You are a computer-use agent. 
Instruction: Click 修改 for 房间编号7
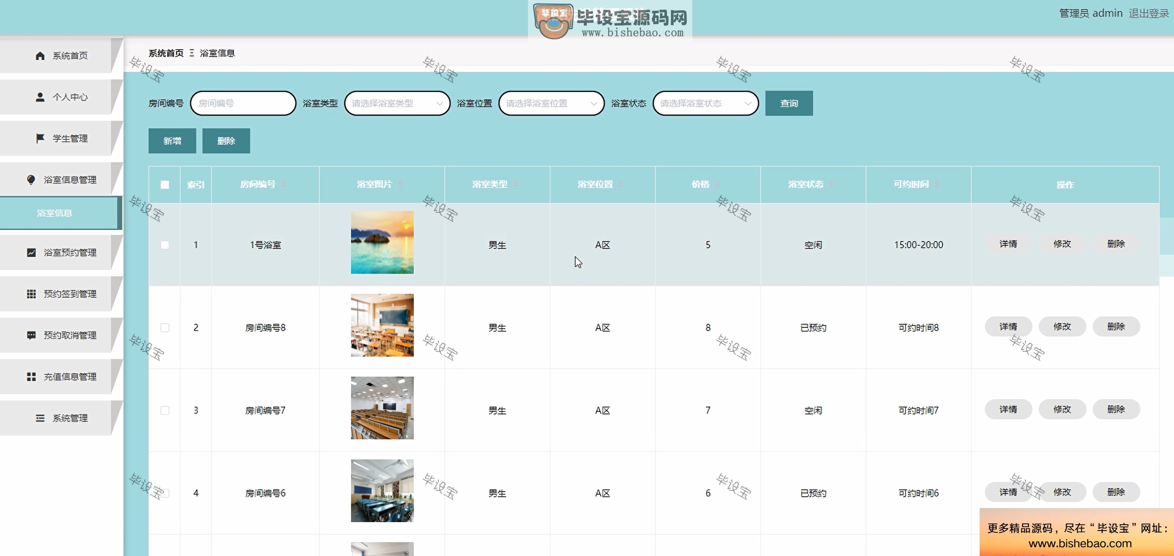pos(1062,409)
